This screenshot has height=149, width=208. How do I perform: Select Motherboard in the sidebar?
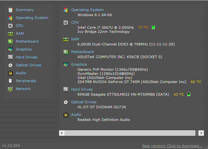pyautogui.click(x=27, y=41)
